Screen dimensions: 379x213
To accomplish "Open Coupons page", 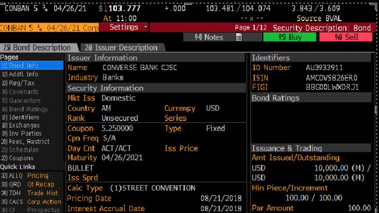I will (17, 158).
